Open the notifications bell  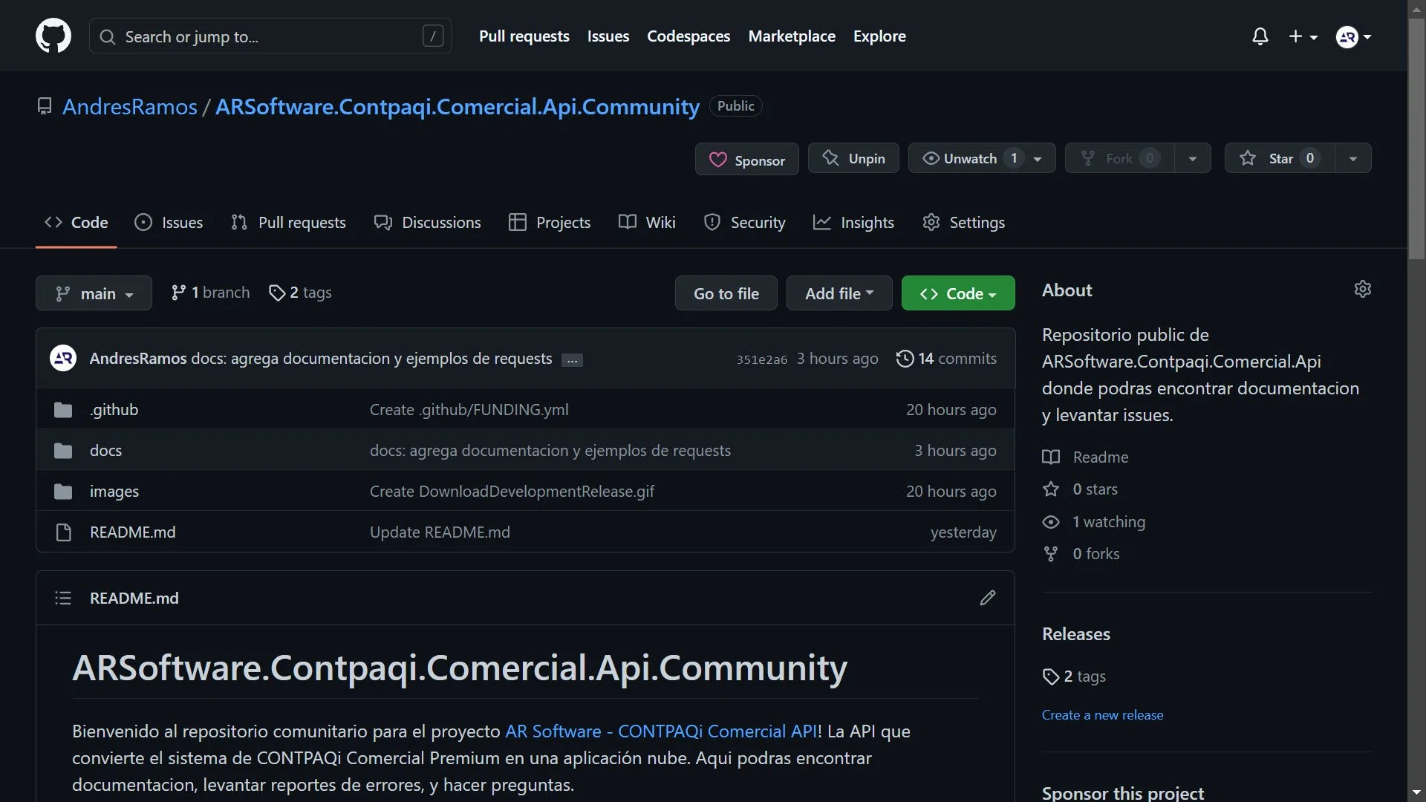click(x=1260, y=36)
